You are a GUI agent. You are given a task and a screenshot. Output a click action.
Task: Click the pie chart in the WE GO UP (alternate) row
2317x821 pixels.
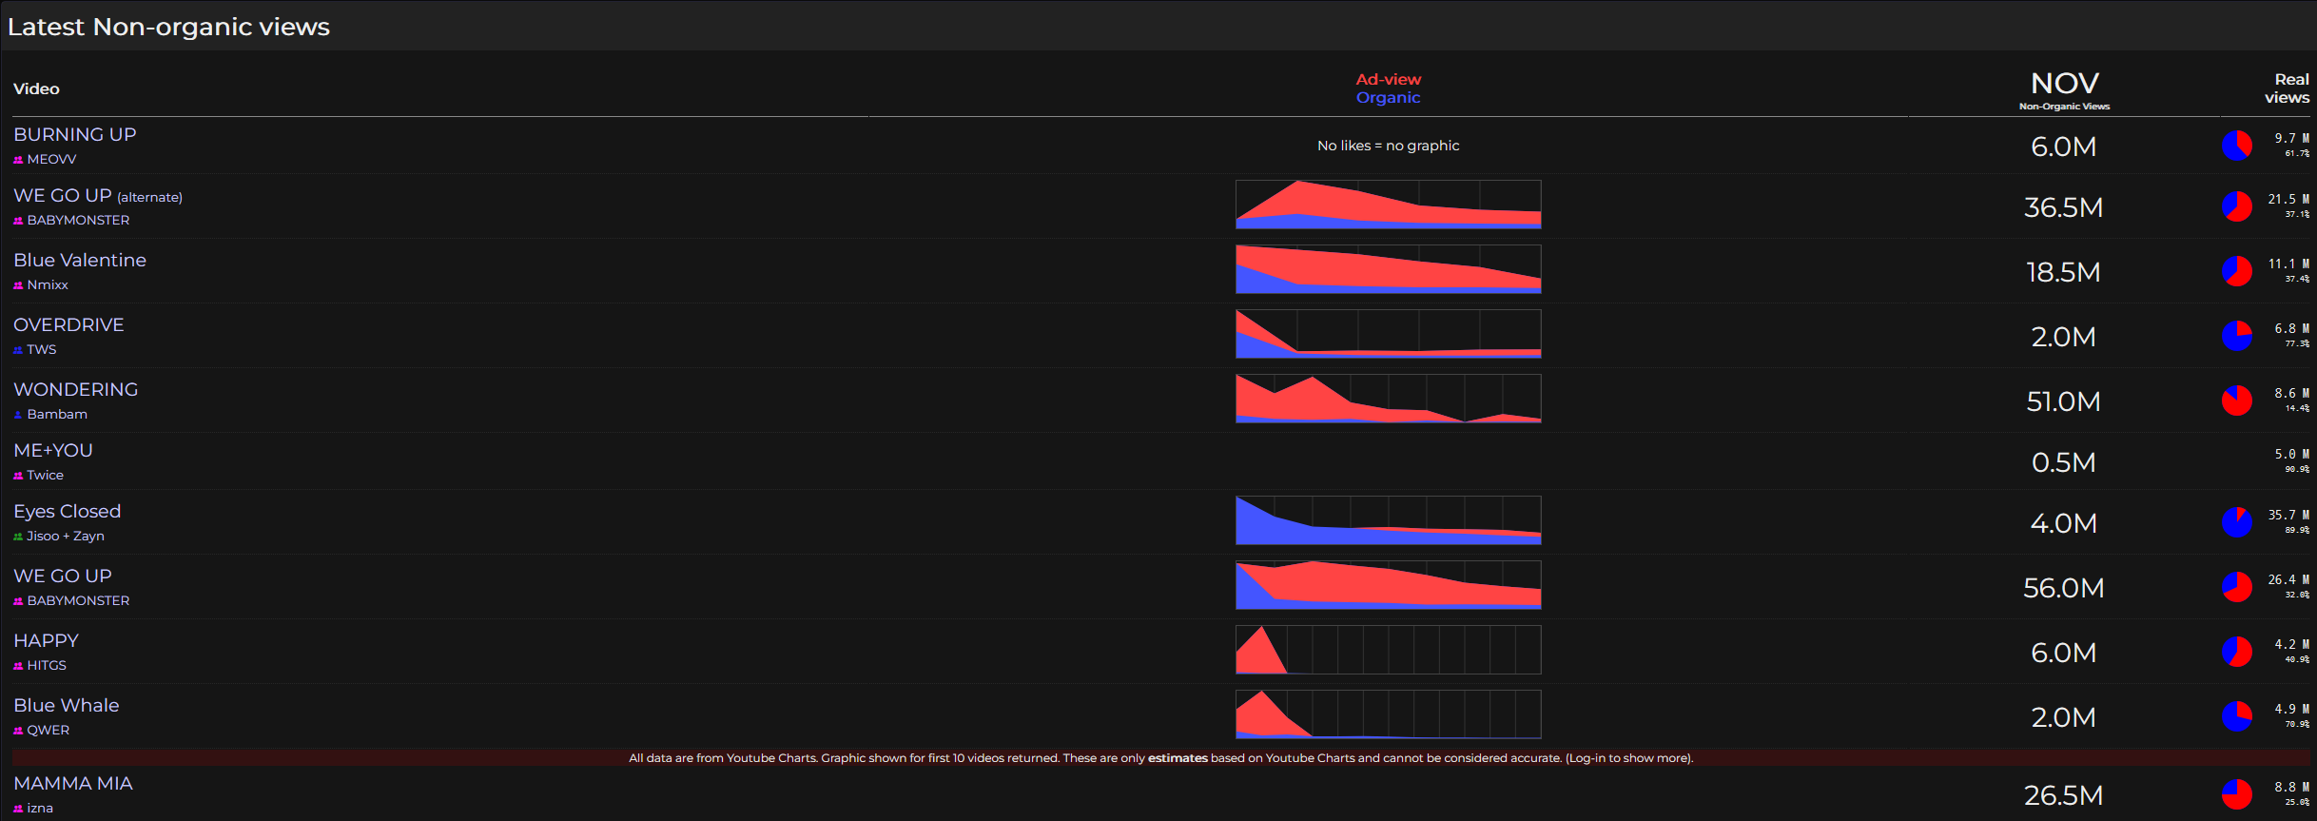(2237, 206)
